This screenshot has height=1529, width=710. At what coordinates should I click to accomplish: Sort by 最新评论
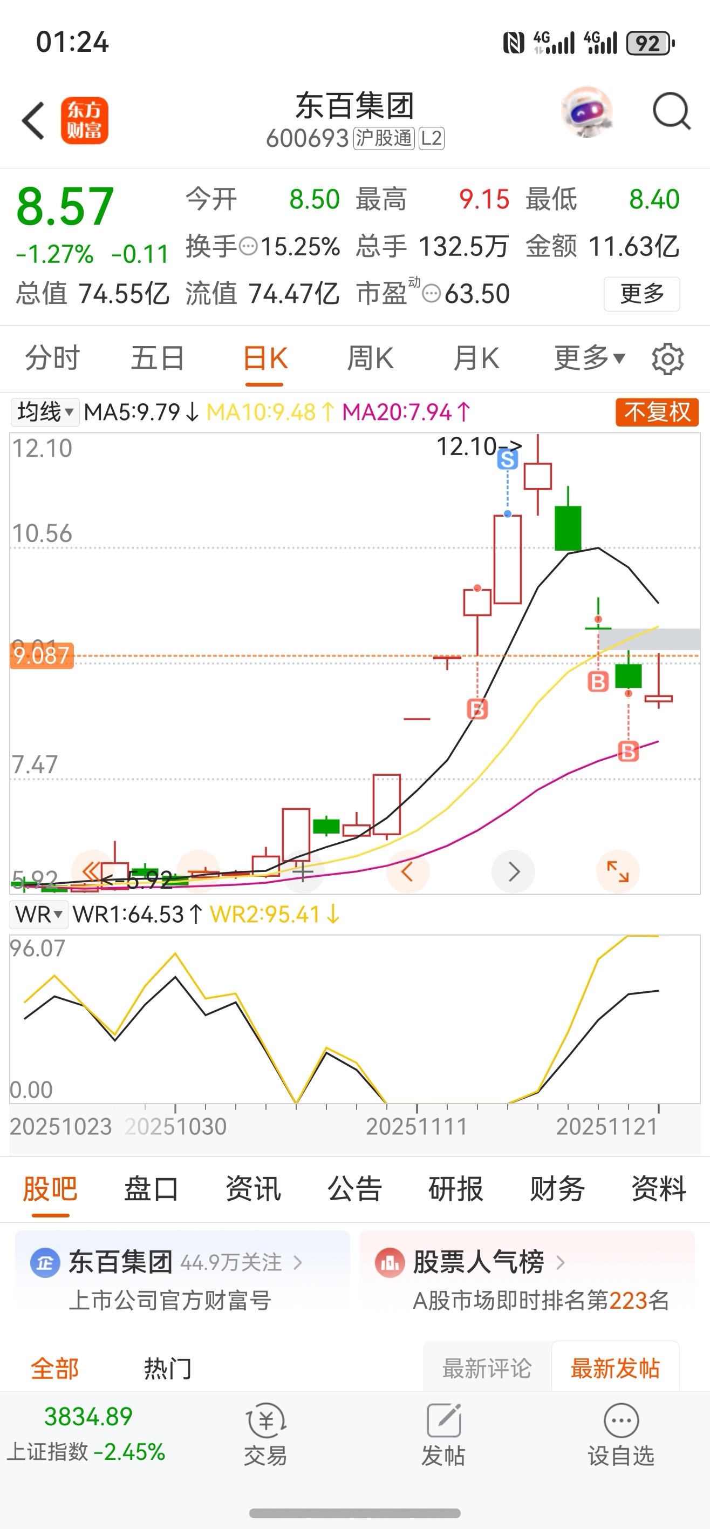click(487, 1368)
